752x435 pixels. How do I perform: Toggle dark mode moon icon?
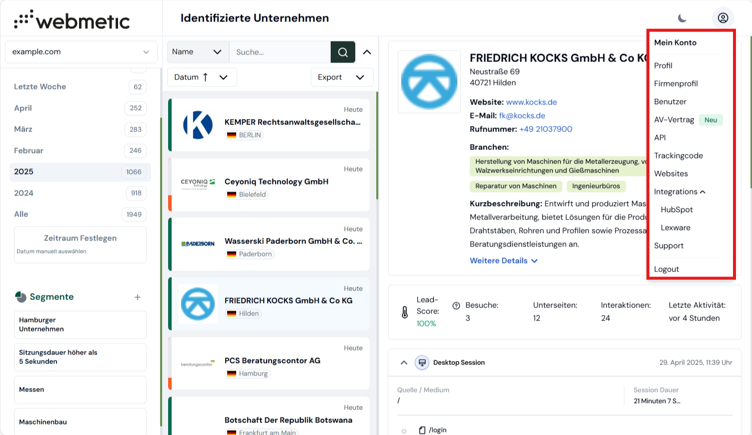pos(682,18)
